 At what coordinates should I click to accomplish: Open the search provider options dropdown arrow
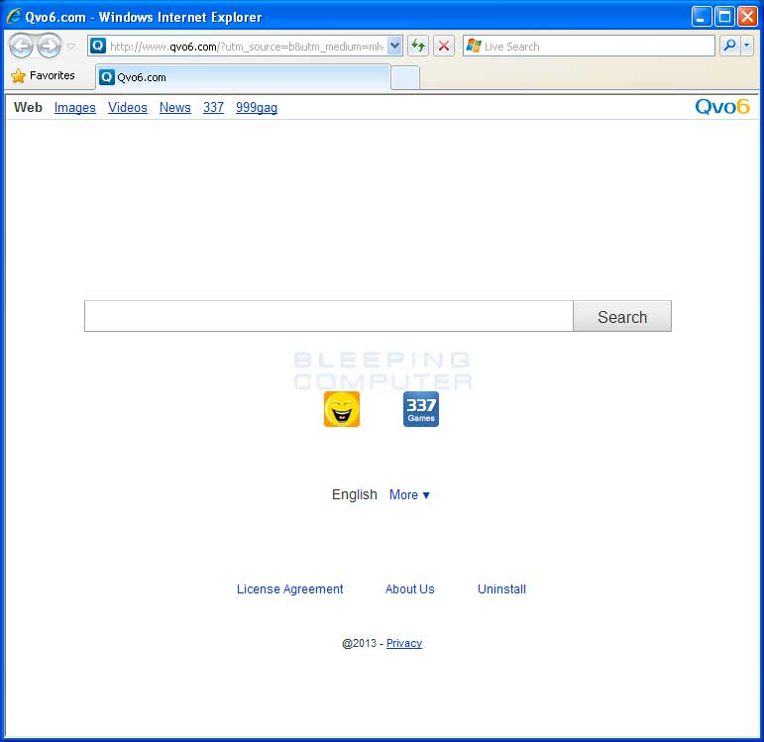[746, 46]
